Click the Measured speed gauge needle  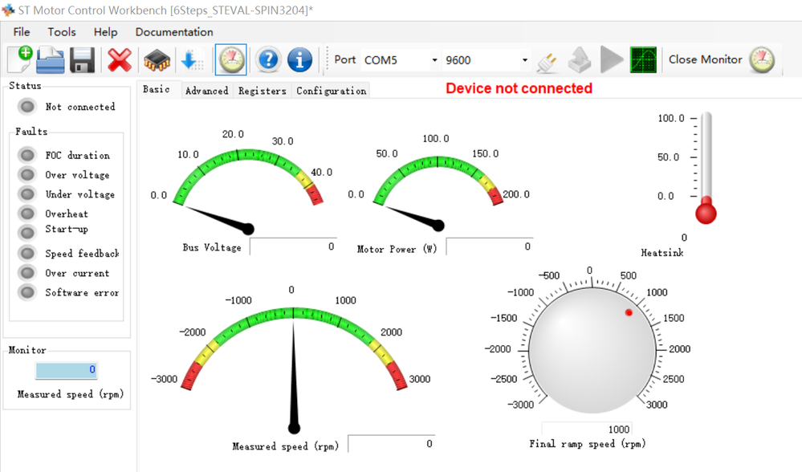click(x=294, y=376)
